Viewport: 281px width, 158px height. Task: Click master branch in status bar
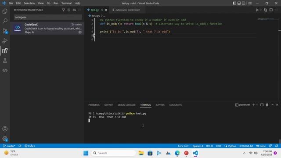click(x=9, y=146)
